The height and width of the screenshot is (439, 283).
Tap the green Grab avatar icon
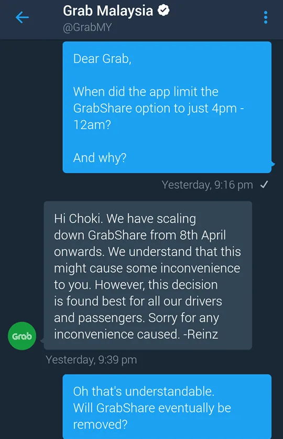click(x=22, y=336)
